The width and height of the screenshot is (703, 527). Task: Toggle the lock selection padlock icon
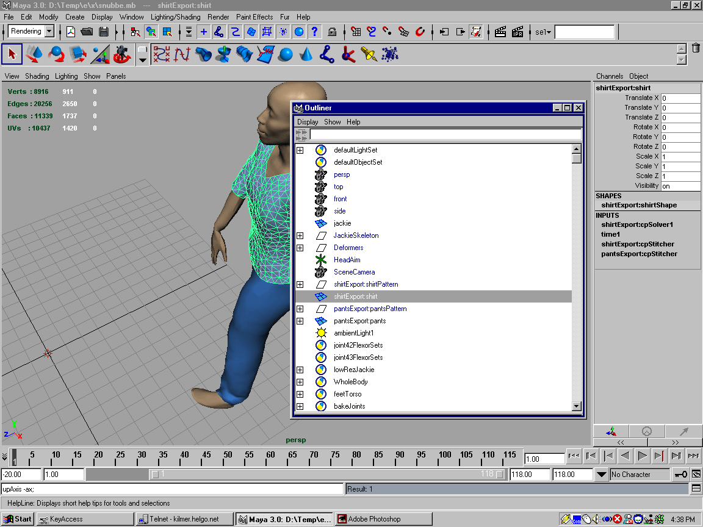coord(332,32)
